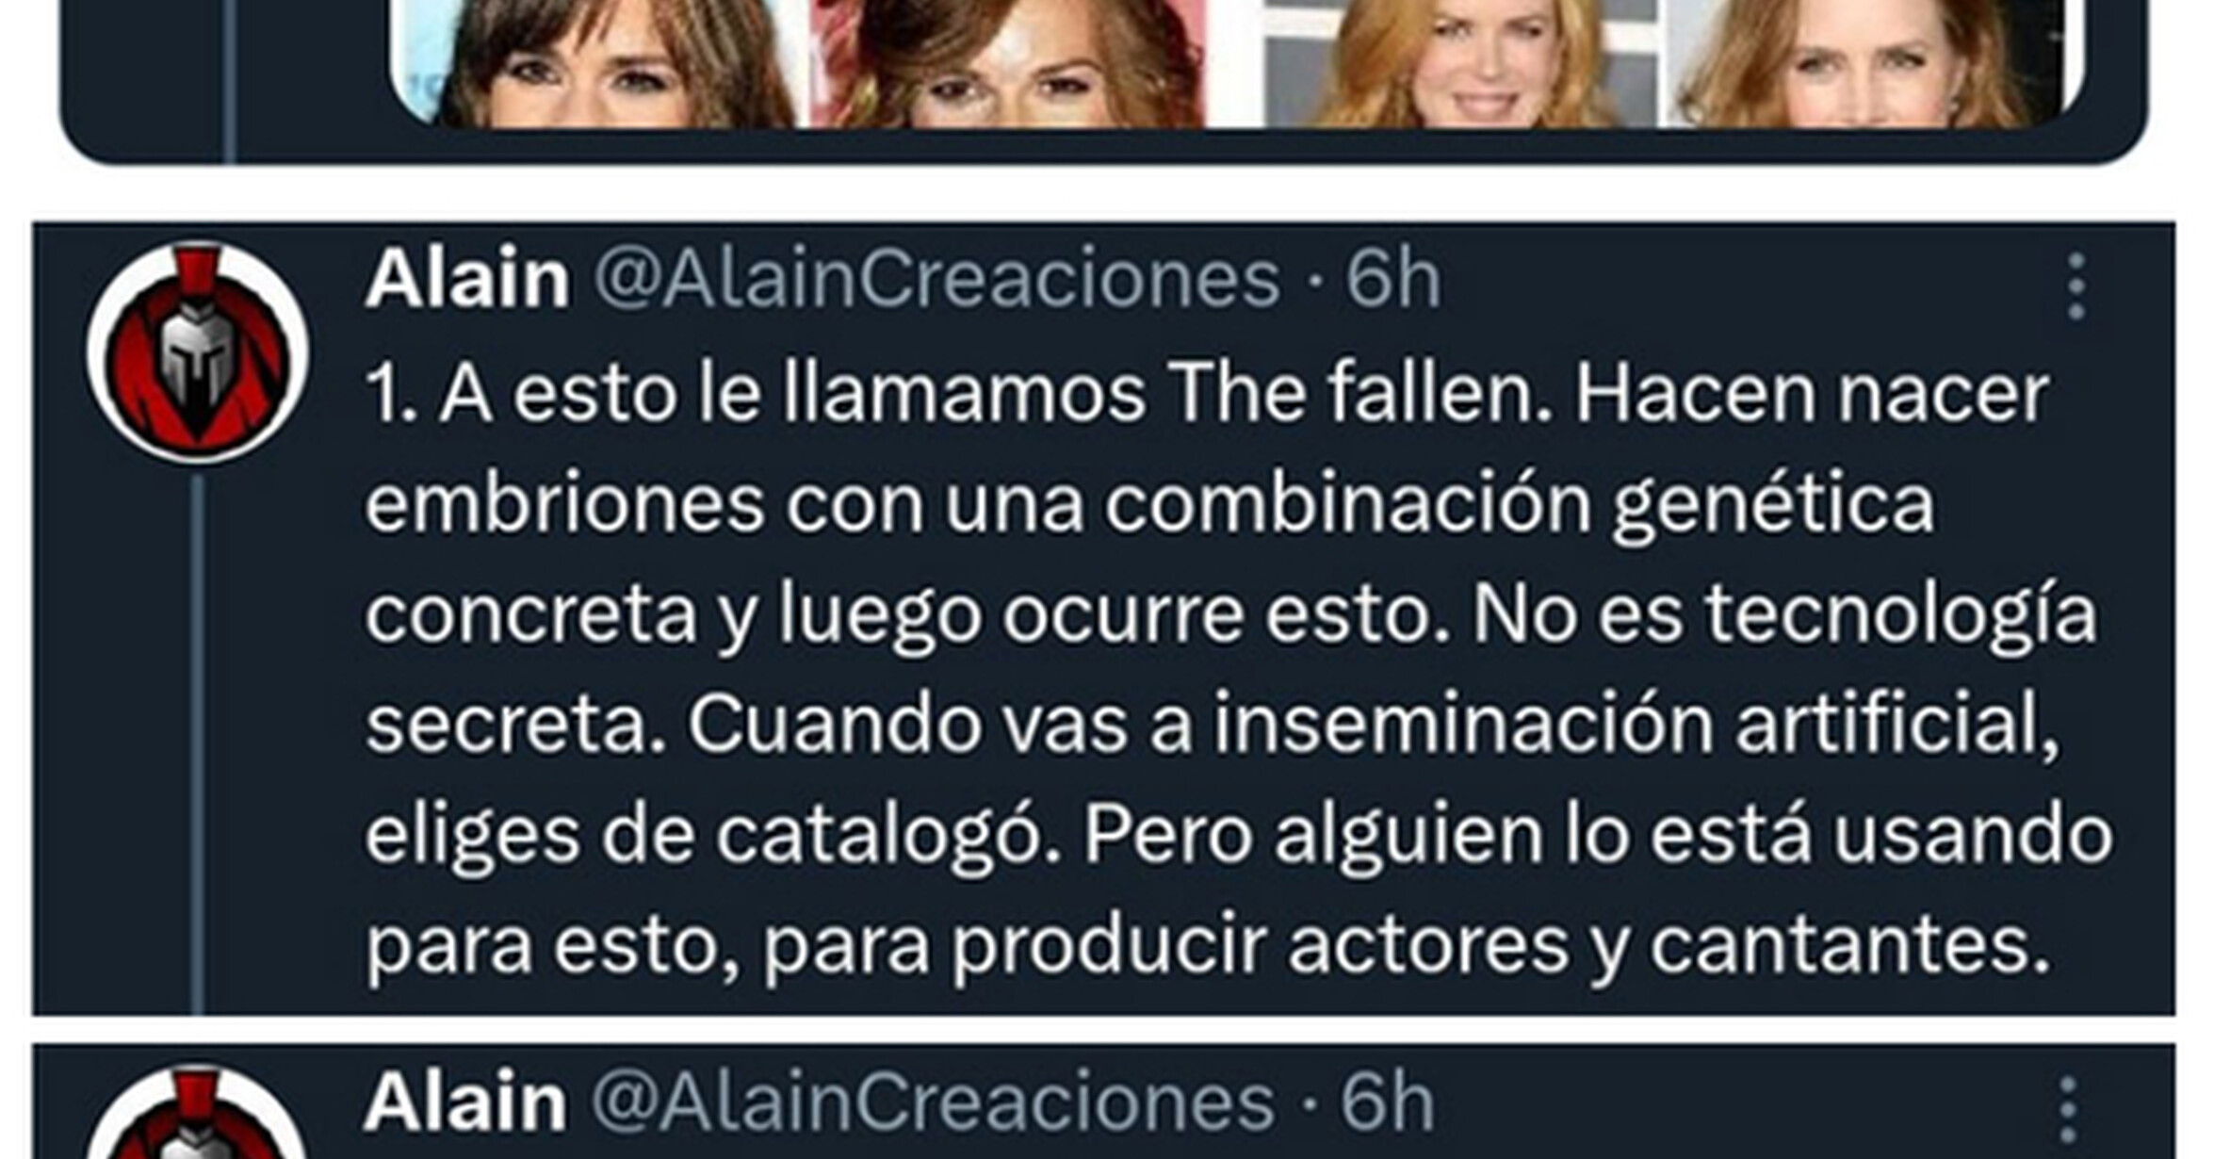Click the thread line below the first avatar
This screenshot has height=1159, width=2214.
coord(197,744)
